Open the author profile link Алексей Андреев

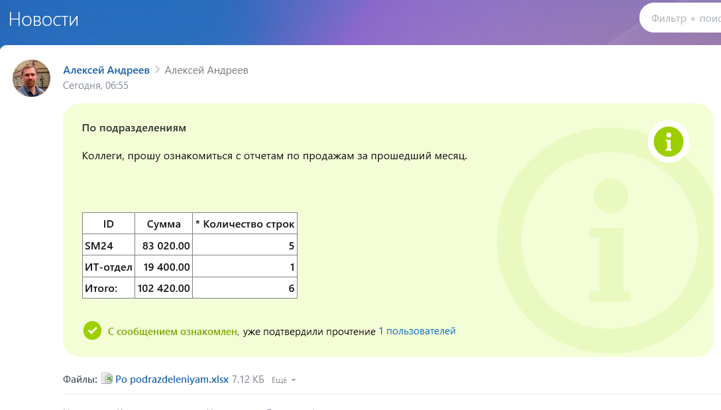click(106, 70)
